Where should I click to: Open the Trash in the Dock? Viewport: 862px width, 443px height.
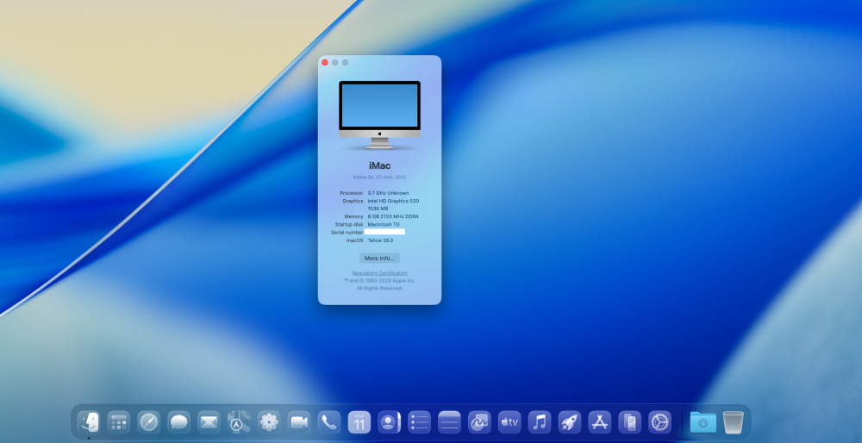tap(734, 422)
